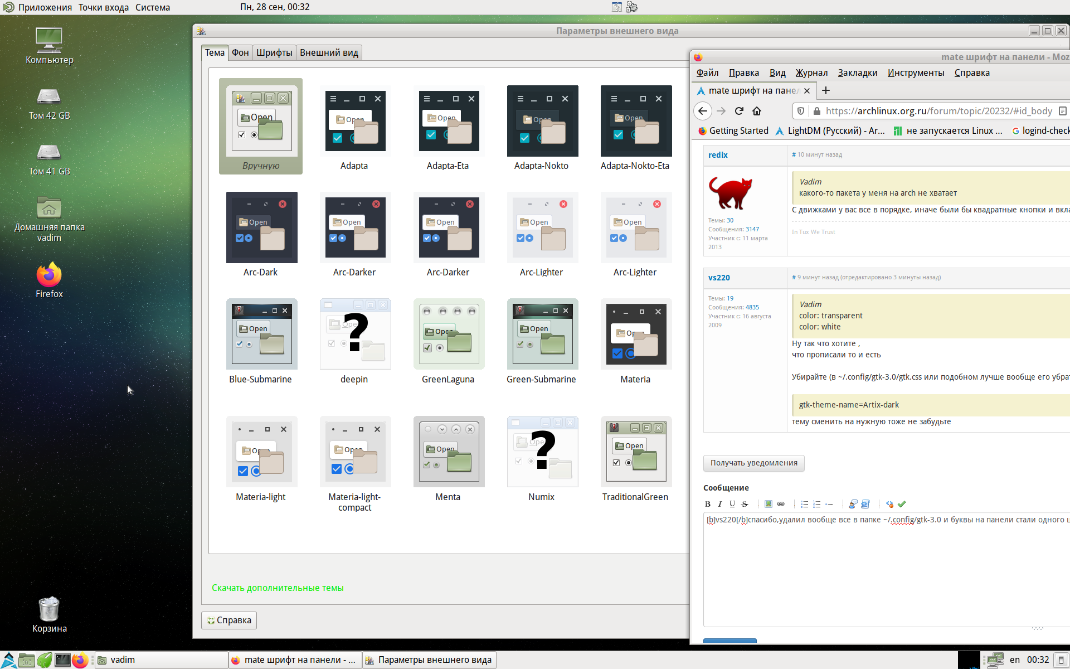Reload the page in Firefox

pyautogui.click(x=739, y=111)
